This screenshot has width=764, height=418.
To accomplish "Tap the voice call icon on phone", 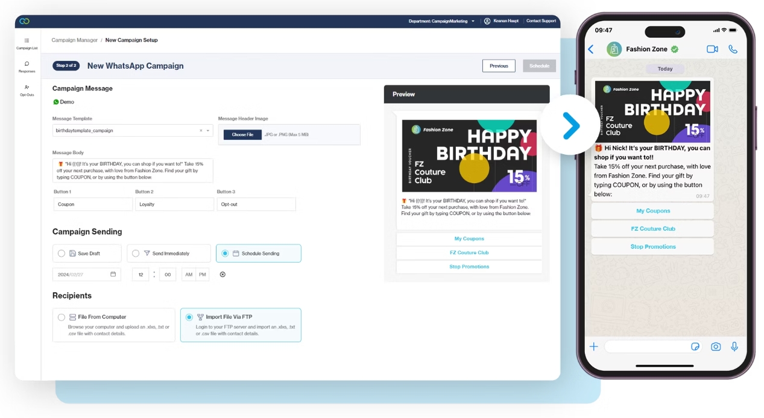I will click(733, 49).
